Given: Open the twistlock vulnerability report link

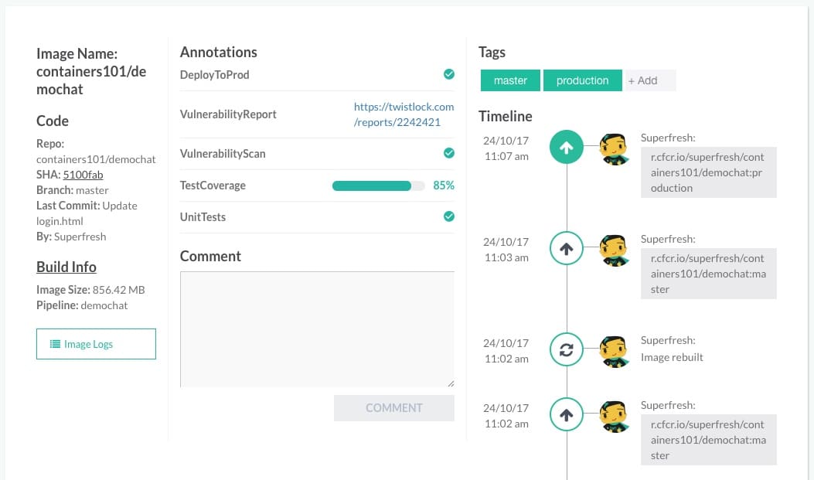Looking at the screenshot, I should tap(404, 114).
